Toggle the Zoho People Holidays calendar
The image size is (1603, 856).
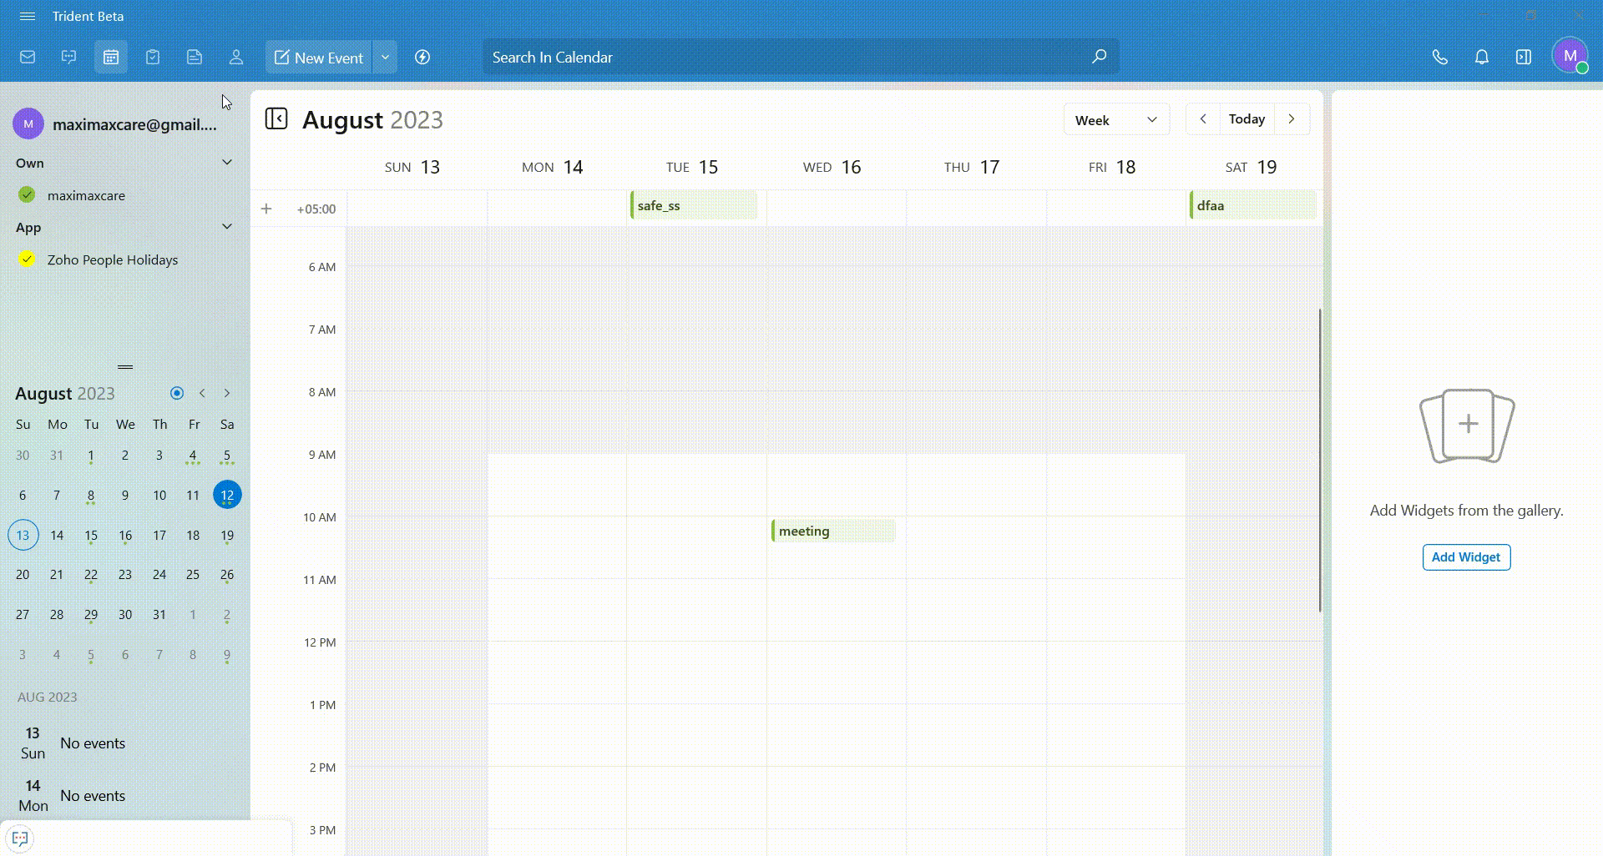click(28, 259)
